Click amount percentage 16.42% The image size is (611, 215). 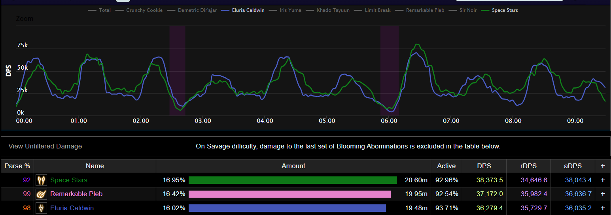point(174,194)
